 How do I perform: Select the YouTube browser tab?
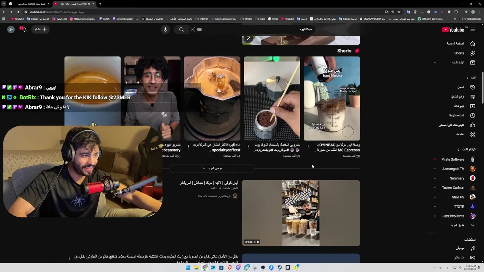tap(74, 4)
